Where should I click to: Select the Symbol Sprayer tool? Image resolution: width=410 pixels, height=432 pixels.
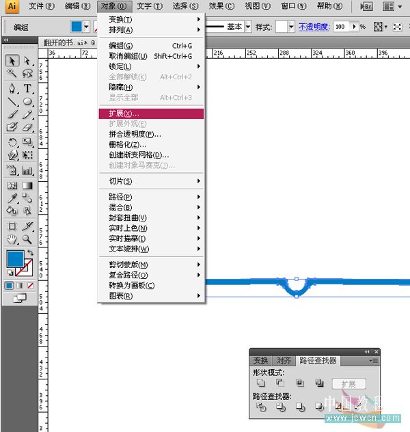tap(12, 170)
